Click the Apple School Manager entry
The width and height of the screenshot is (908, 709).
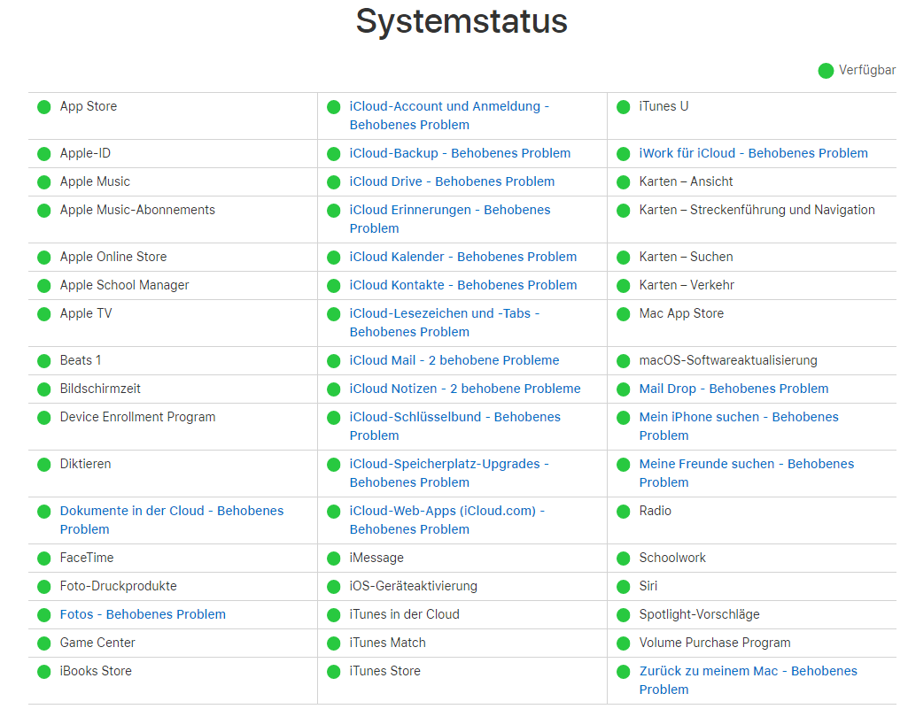pyautogui.click(x=125, y=285)
